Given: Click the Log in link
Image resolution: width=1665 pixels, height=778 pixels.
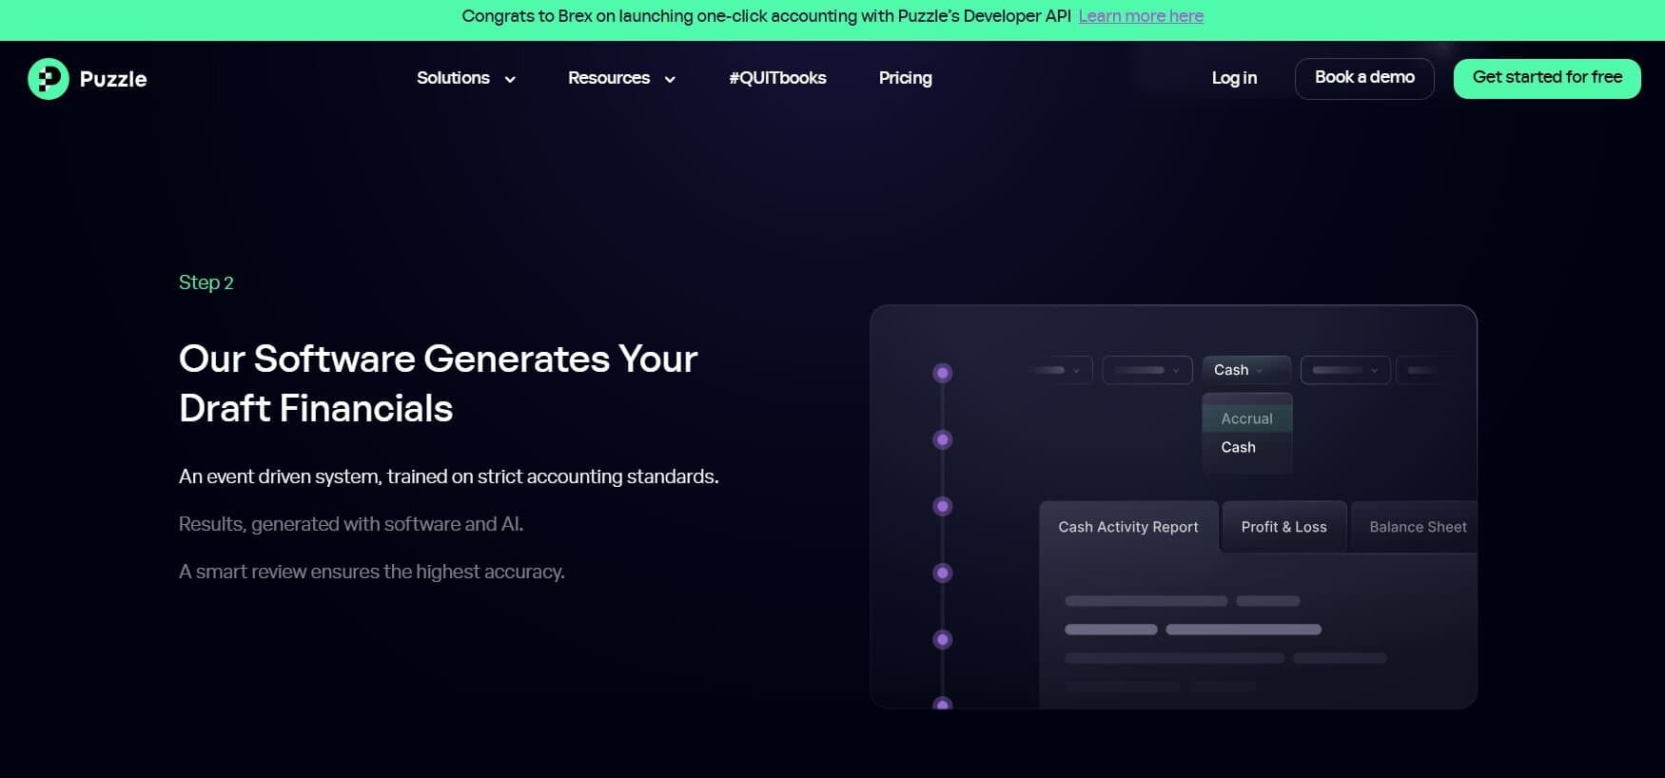Looking at the screenshot, I should (x=1234, y=78).
